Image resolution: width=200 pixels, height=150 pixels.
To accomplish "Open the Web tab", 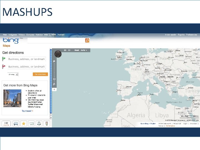I will [5, 35].
